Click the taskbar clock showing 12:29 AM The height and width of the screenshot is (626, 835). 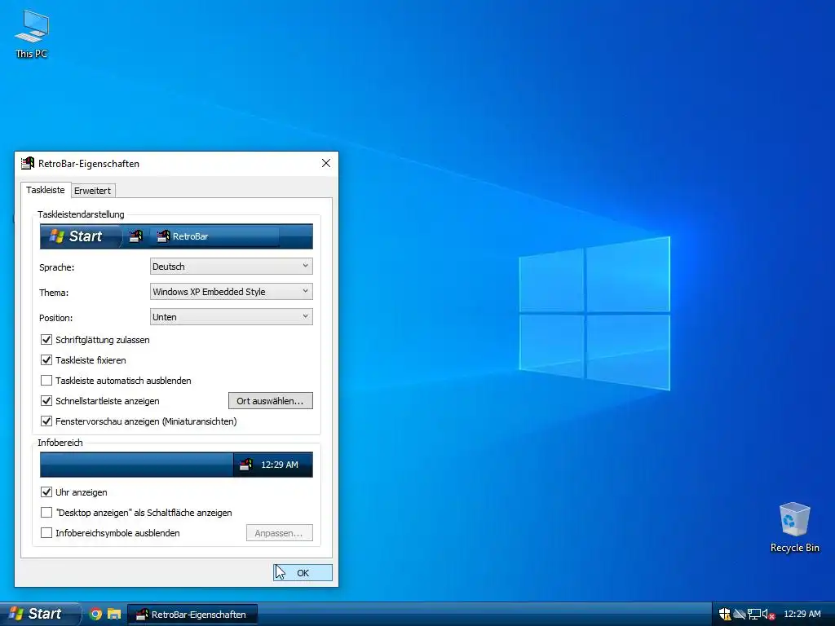(x=802, y=614)
